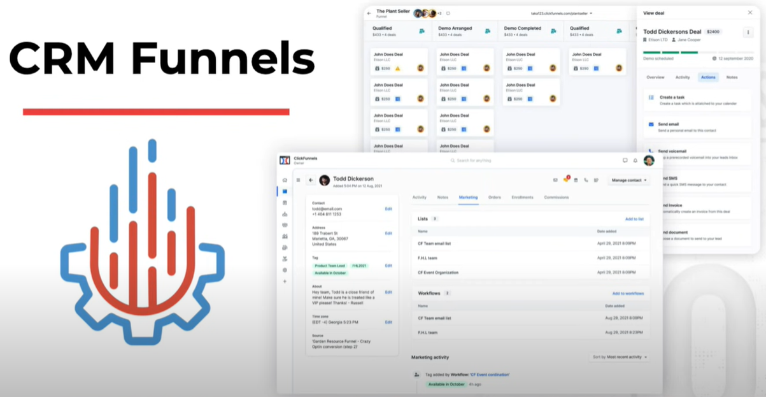Open settings gear icon in ClickFunnels sidebar
766x397 pixels.
coord(285,270)
